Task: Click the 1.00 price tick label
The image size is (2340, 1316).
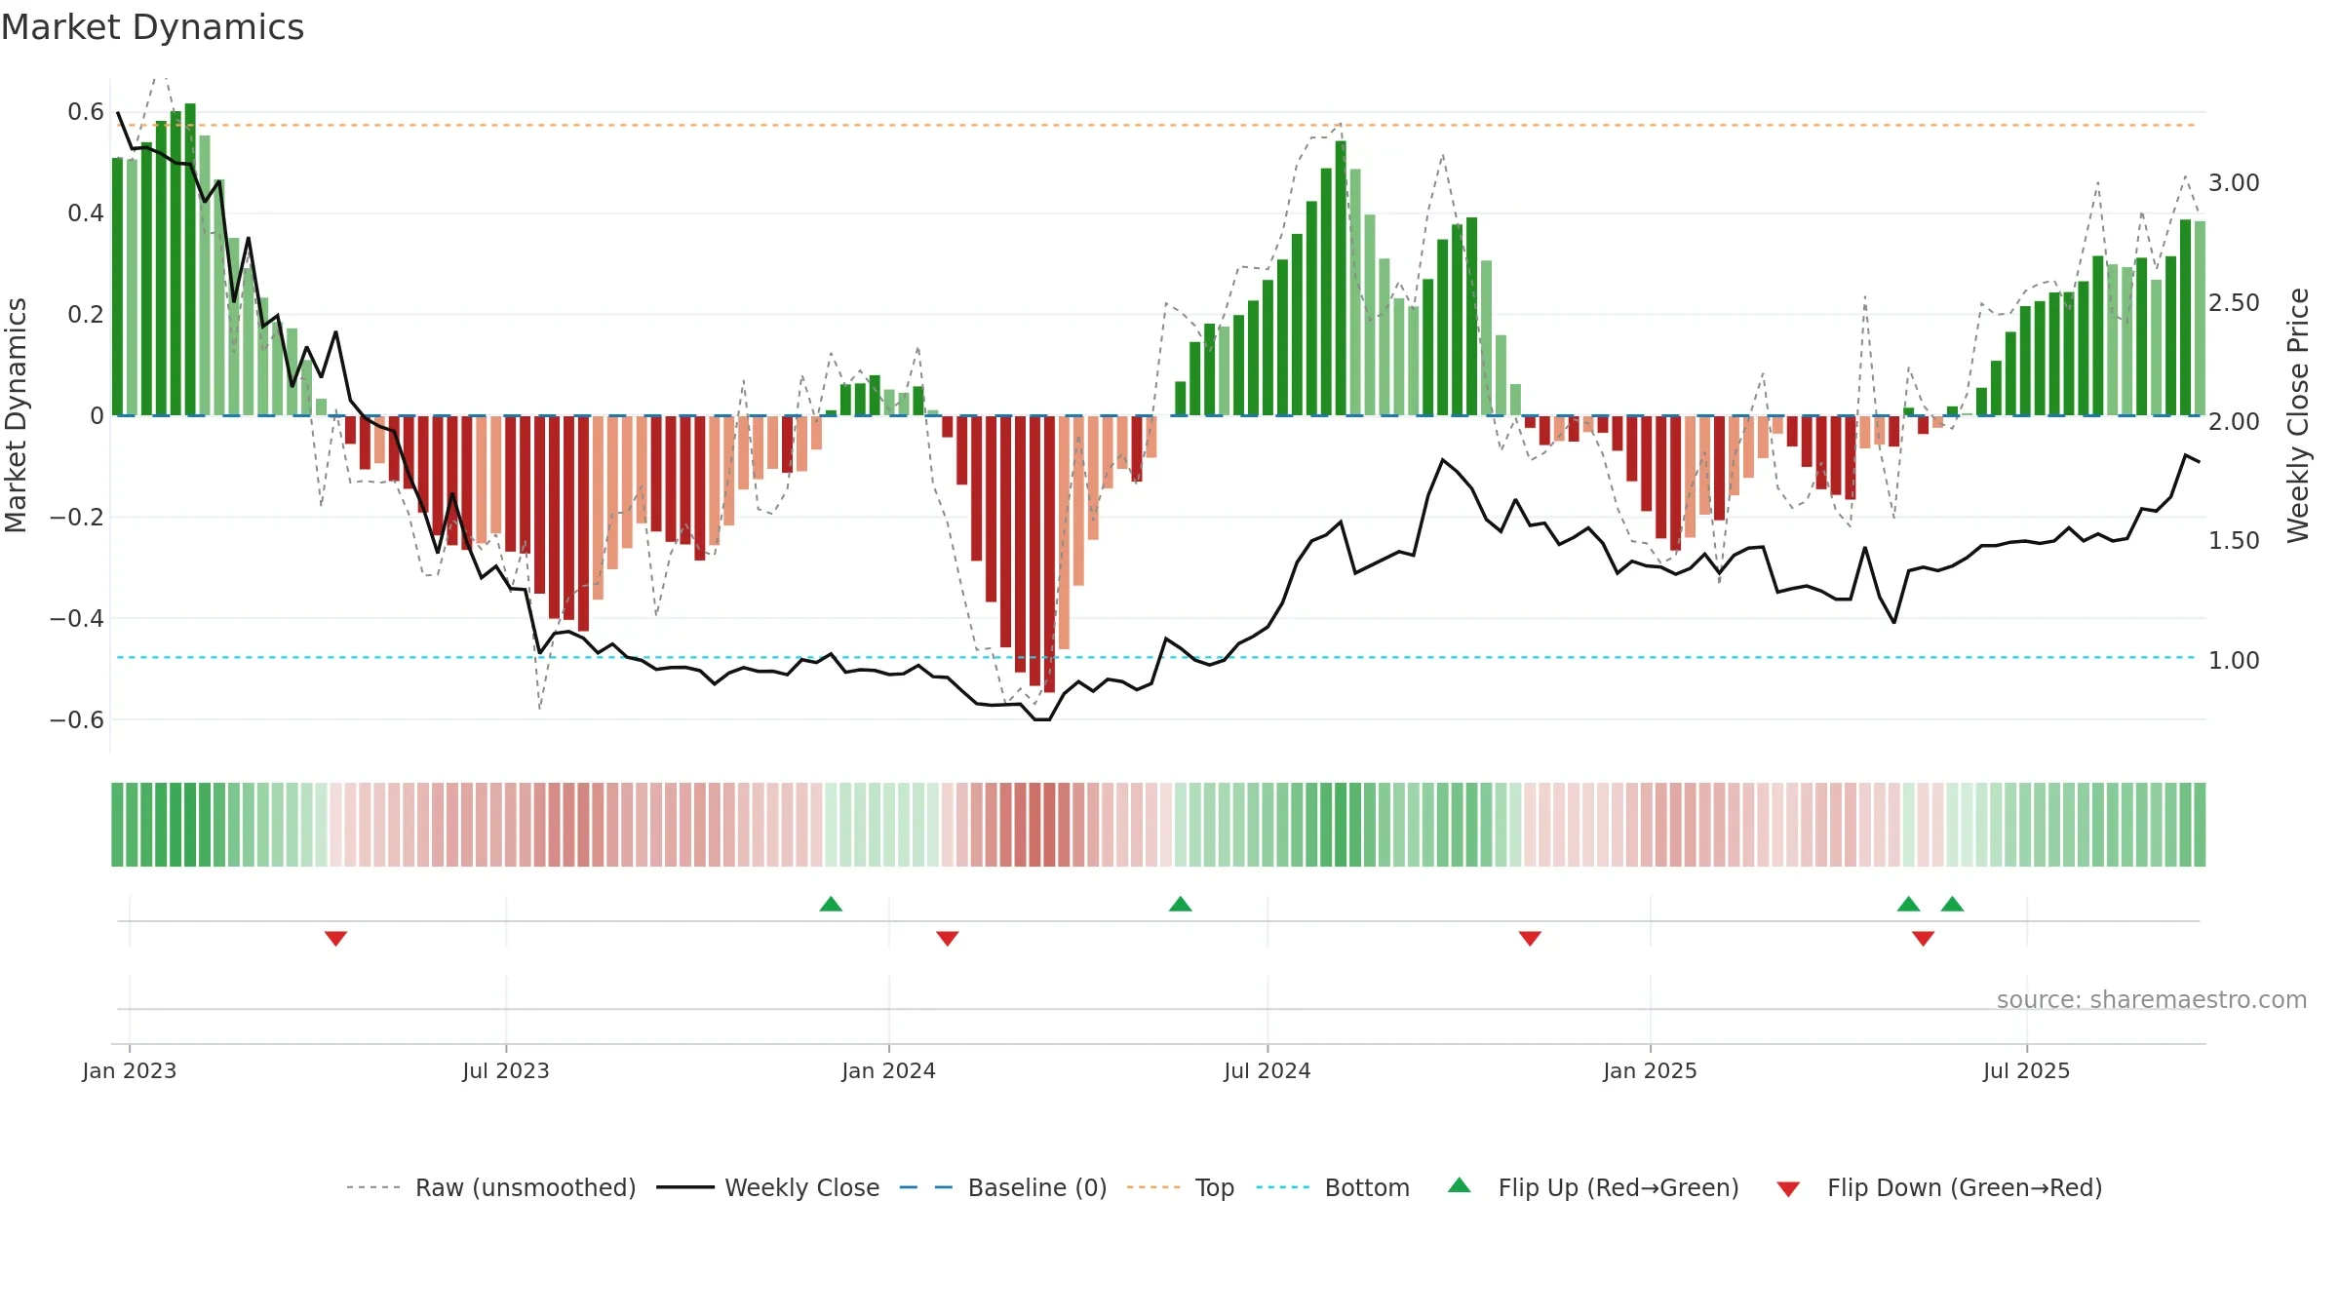Action: click(2234, 661)
